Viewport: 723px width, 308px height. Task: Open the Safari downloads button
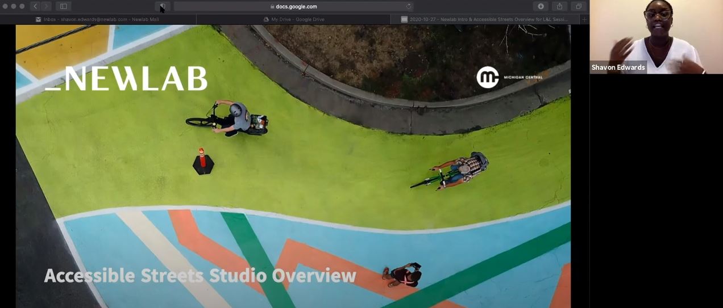pyautogui.click(x=541, y=6)
